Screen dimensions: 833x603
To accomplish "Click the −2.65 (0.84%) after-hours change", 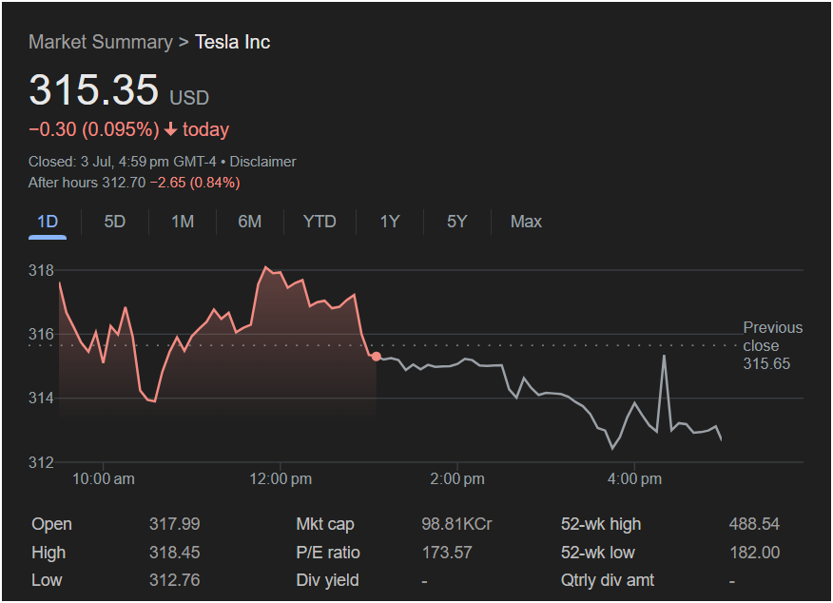I will [195, 183].
